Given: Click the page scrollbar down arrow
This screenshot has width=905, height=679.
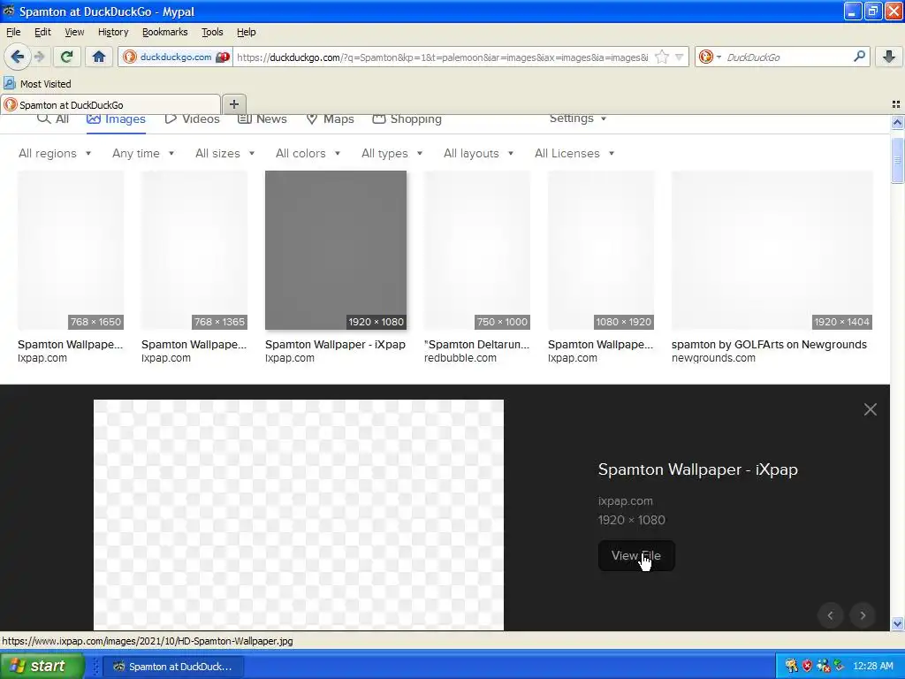Looking at the screenshot, I should pyautogui.click(x=897, y=623).
